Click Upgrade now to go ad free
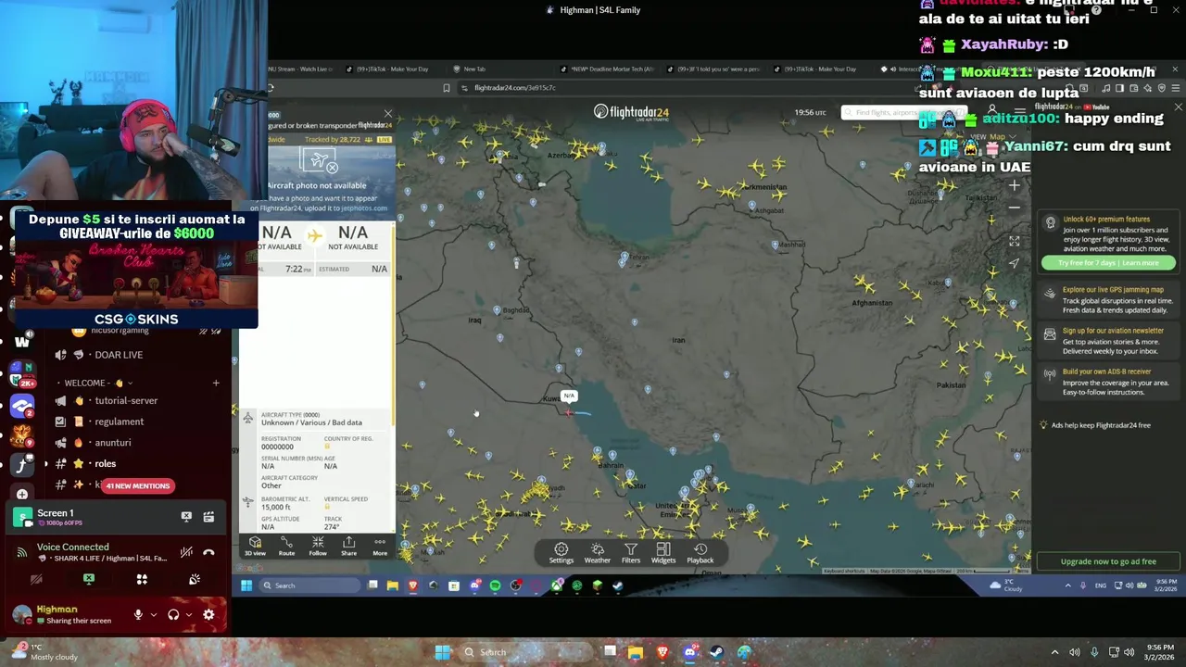1186x667 pixels. click(x=1108, y=561)
